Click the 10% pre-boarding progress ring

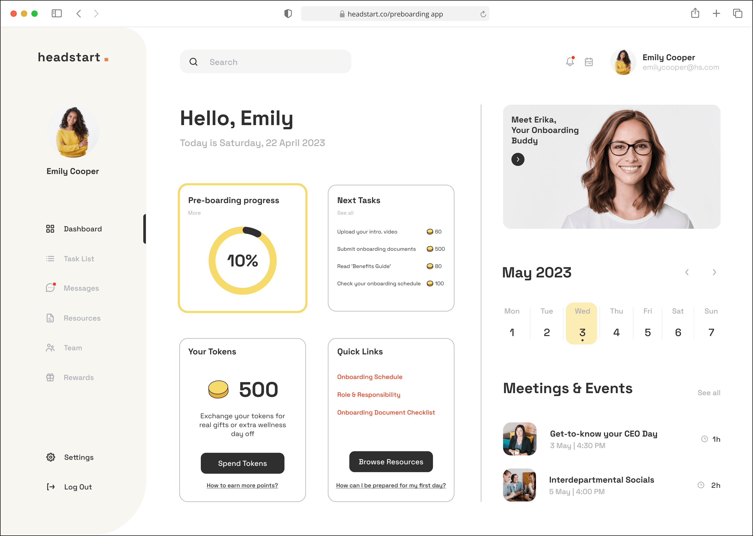click(x=242, y=260)
